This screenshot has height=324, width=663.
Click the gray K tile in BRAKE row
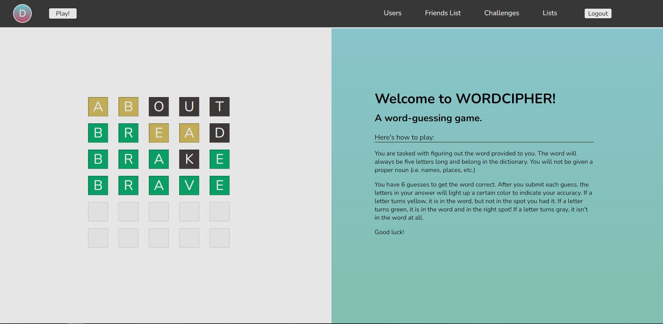(x=189, y=159)
